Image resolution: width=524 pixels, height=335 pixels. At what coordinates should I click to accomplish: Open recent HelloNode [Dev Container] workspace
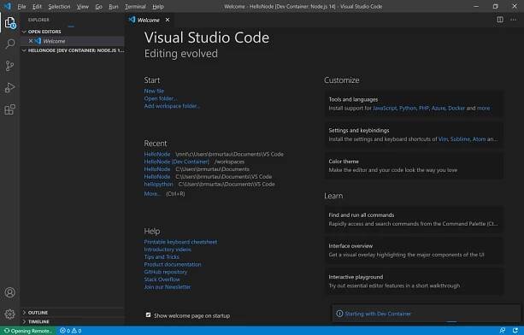[176, 162]
